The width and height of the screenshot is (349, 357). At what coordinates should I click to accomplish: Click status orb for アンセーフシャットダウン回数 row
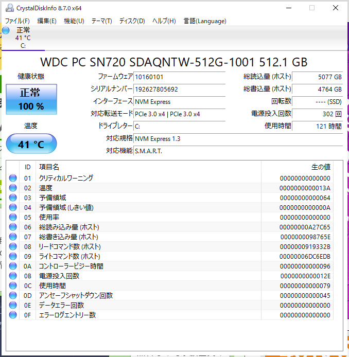pos(13,295)
